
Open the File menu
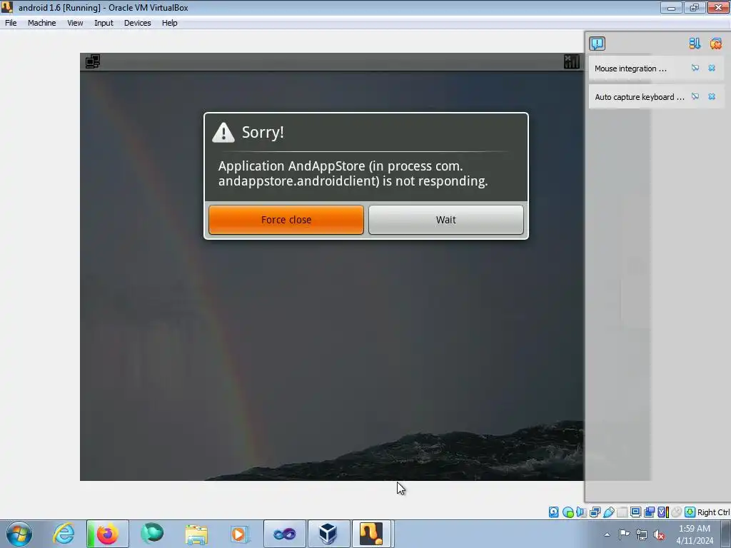11,23
